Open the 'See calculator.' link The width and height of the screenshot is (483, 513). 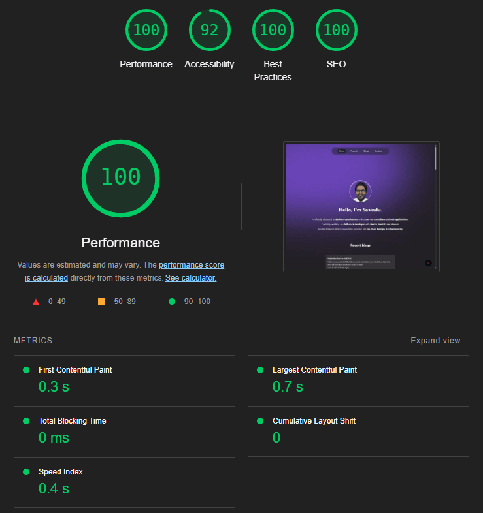(x=191, y=278)
